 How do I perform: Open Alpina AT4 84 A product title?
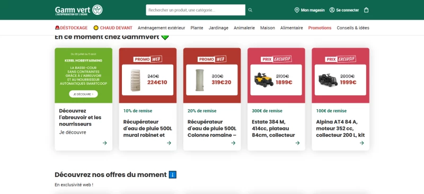[x=340, y=128]
